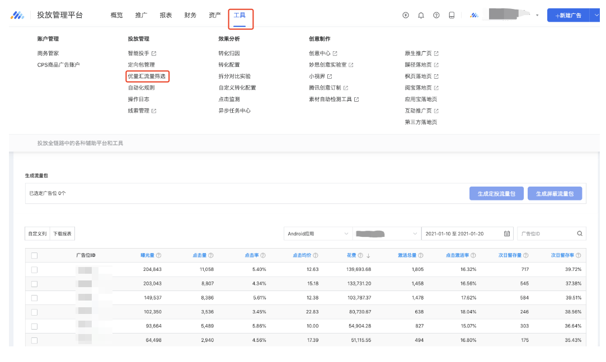The image size is (606, 362).
Task: Open 自动化规则 link
Action: coord(142,88)
